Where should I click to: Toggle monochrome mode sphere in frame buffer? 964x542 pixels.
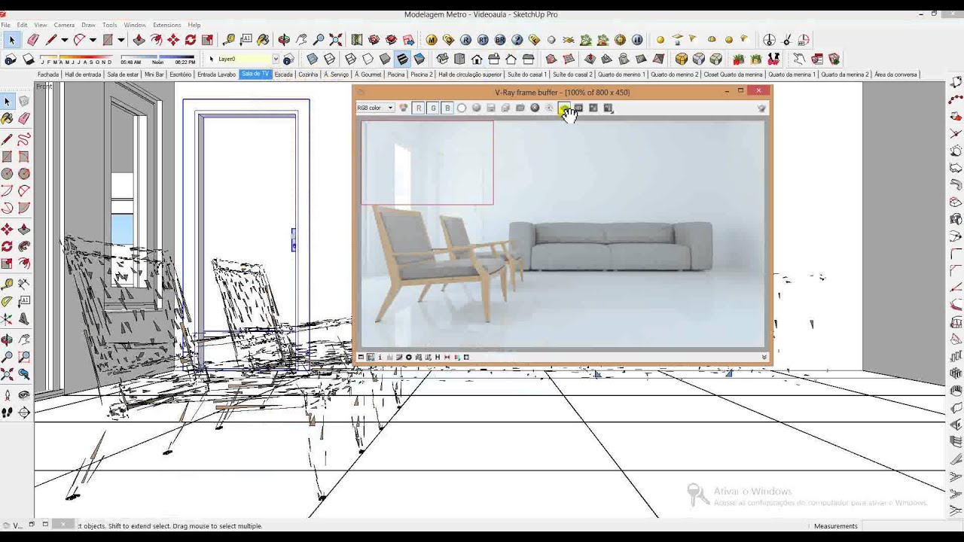pos(476,108)
